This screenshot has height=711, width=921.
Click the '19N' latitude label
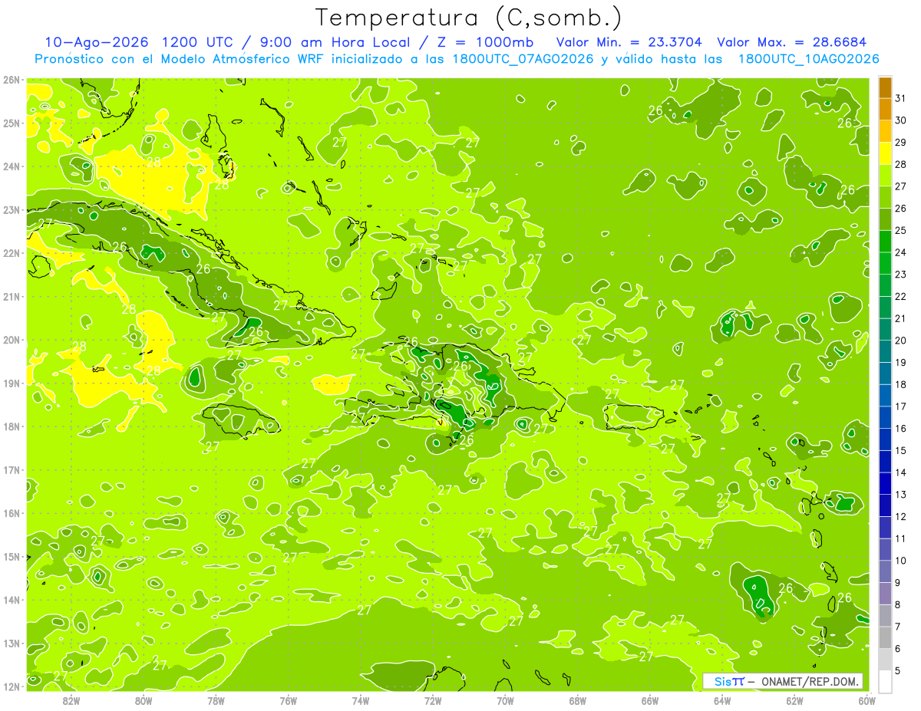[11, 383]
